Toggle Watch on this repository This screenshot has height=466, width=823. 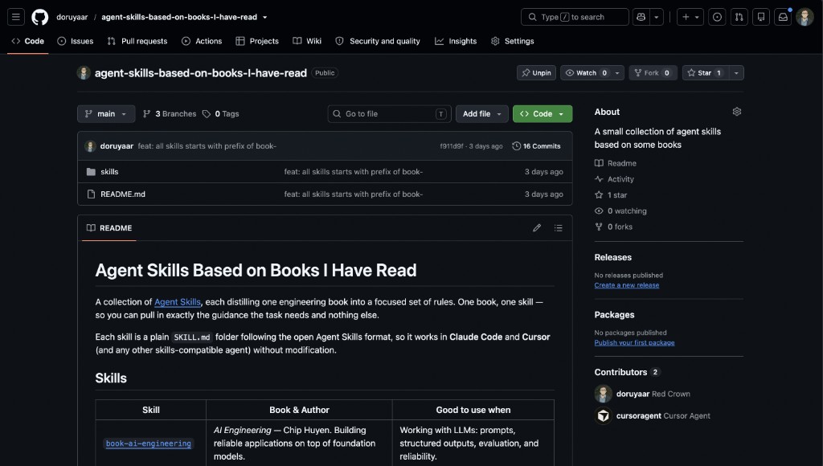pyautogui.click(x=586, y=73)
